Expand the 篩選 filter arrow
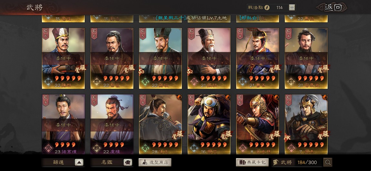Screen dimensions: 371x171 click(x=79, y=162)
